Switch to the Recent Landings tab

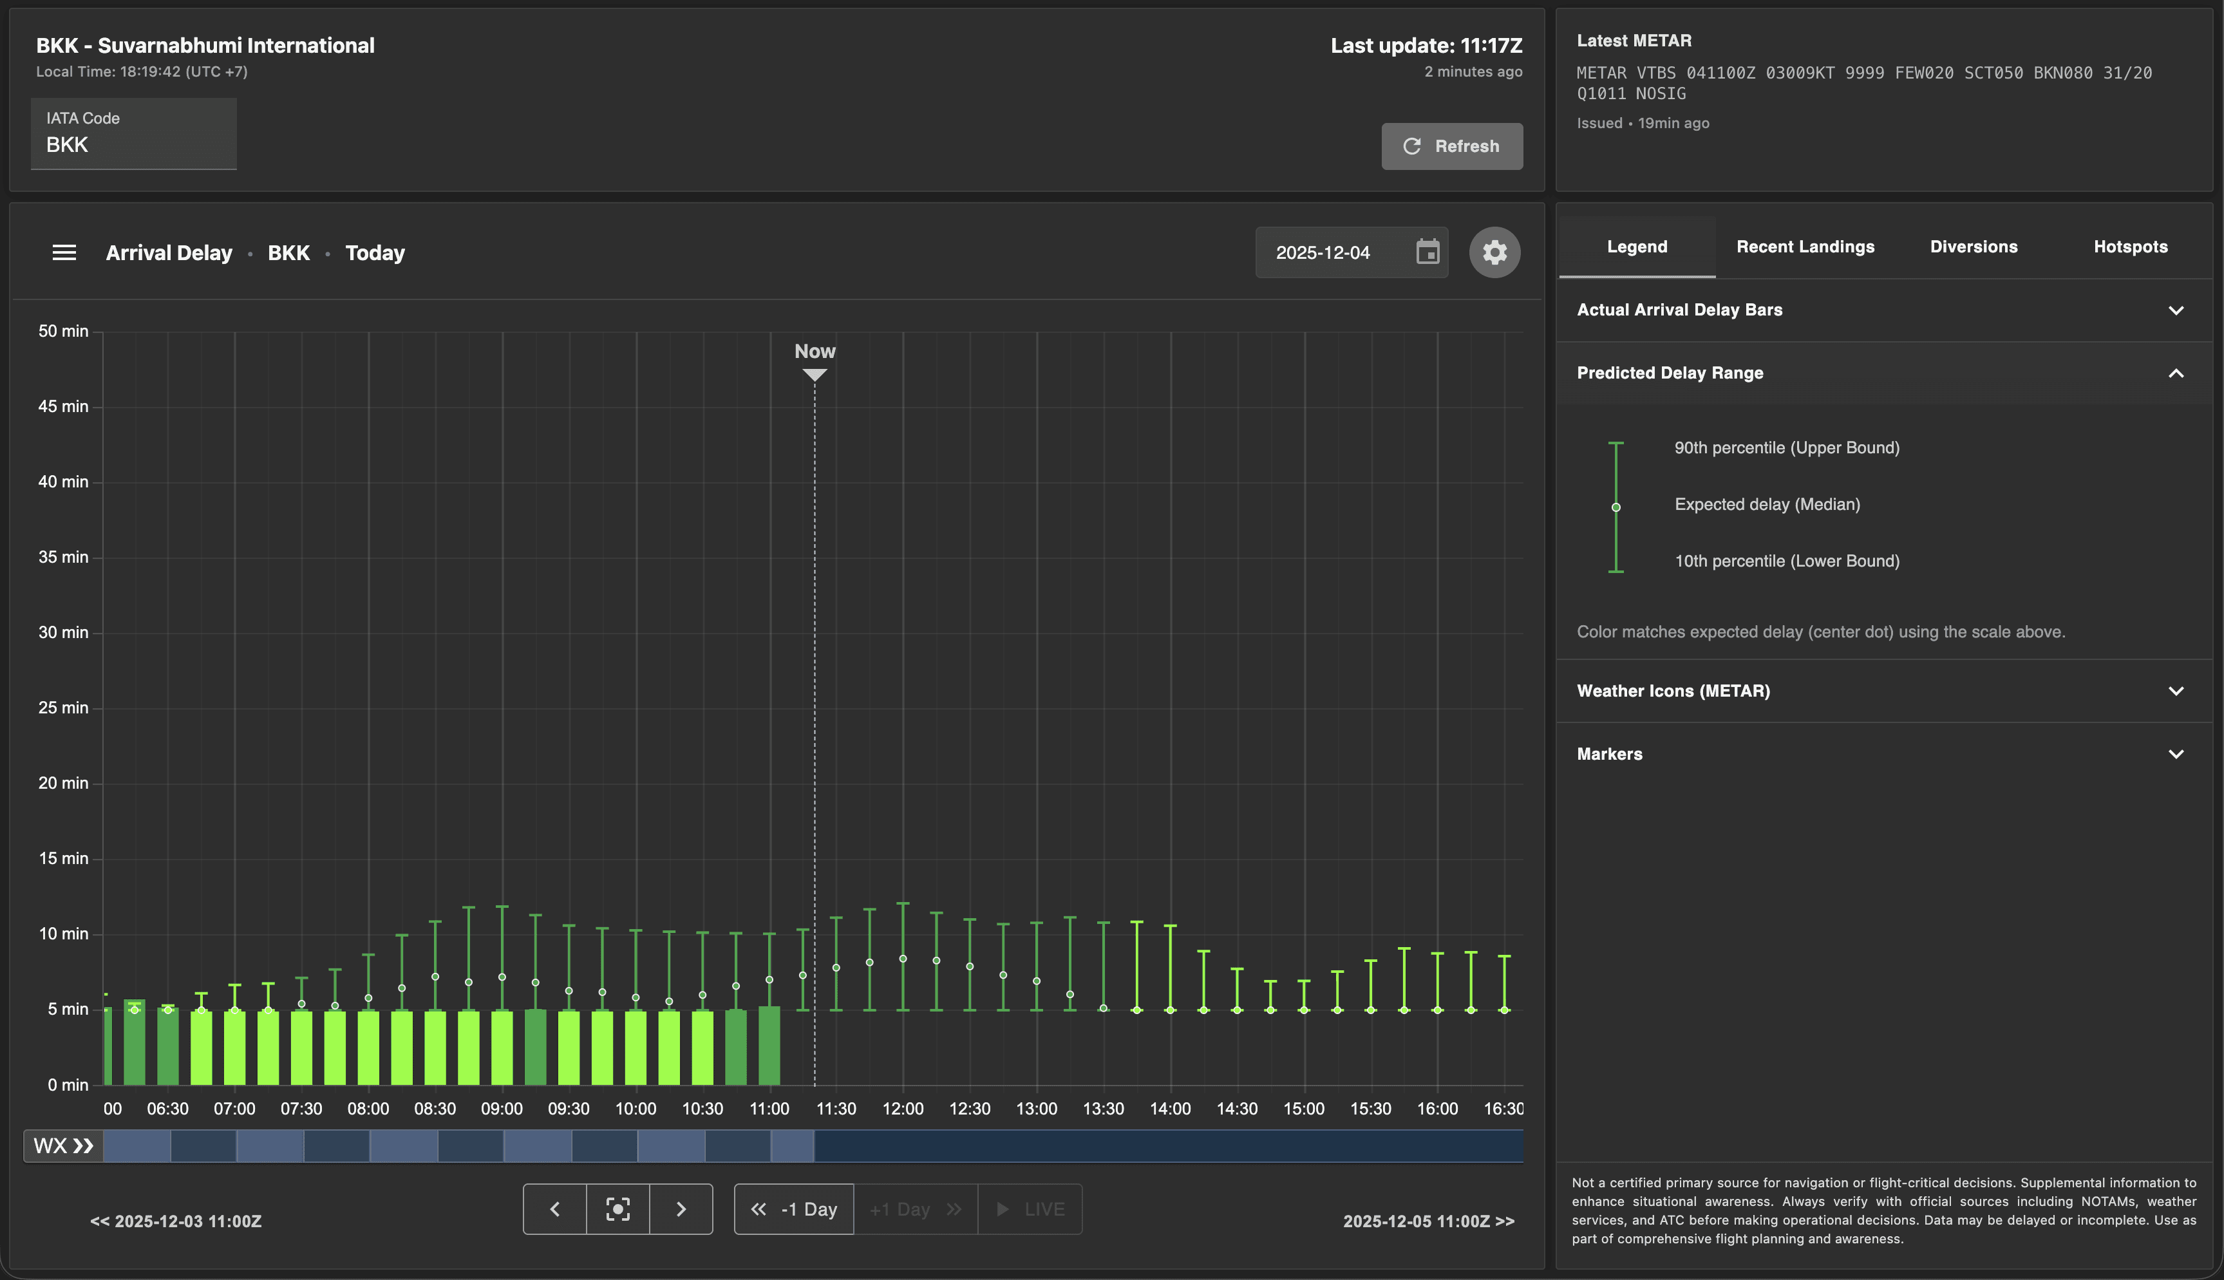[1805, 247]
